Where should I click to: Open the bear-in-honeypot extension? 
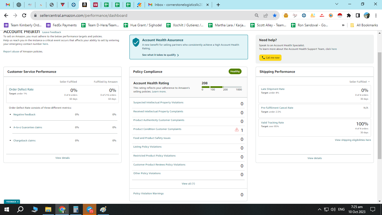coord(286,15)
